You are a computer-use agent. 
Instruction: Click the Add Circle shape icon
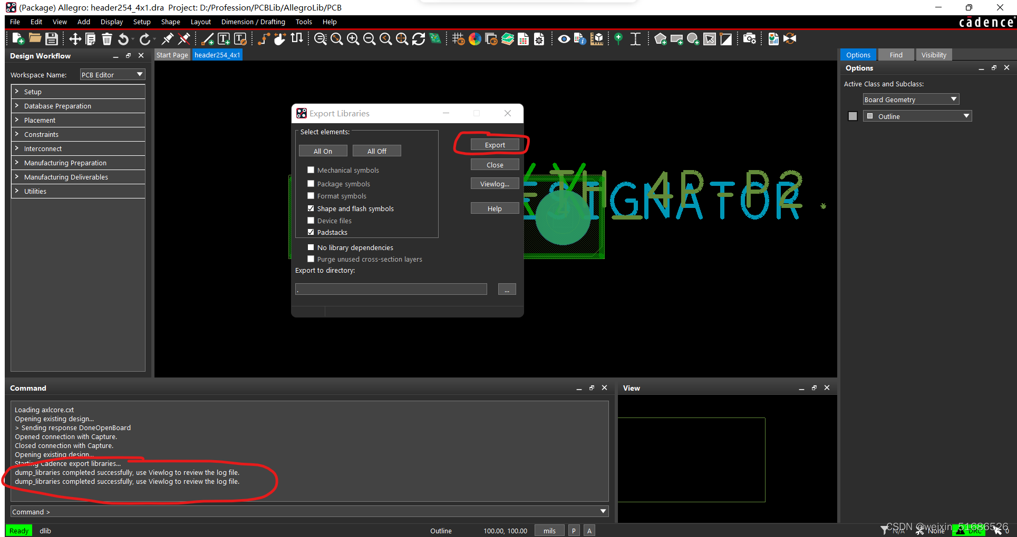(693, 39)
